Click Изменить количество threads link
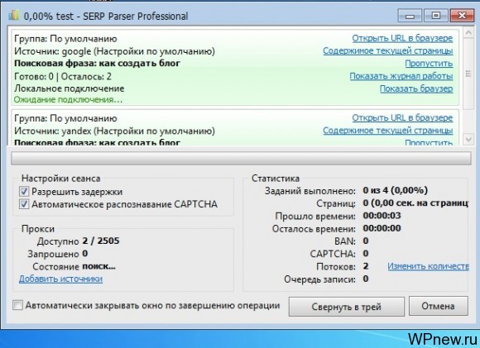Viewport: 480px width, 348px height. coord(428,266)
